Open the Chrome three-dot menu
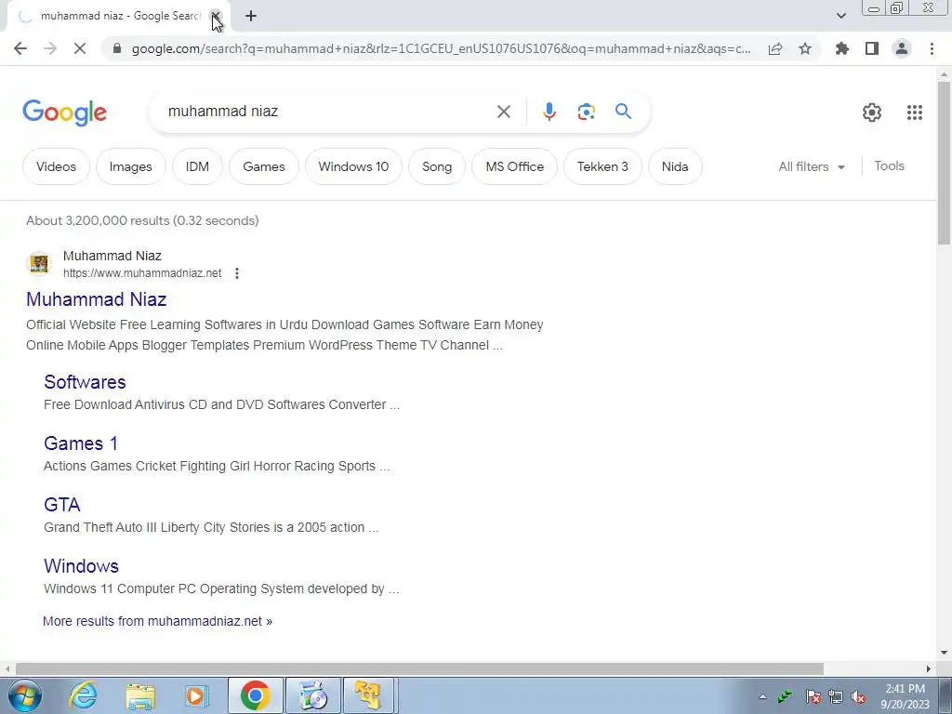 click(932, 48)
